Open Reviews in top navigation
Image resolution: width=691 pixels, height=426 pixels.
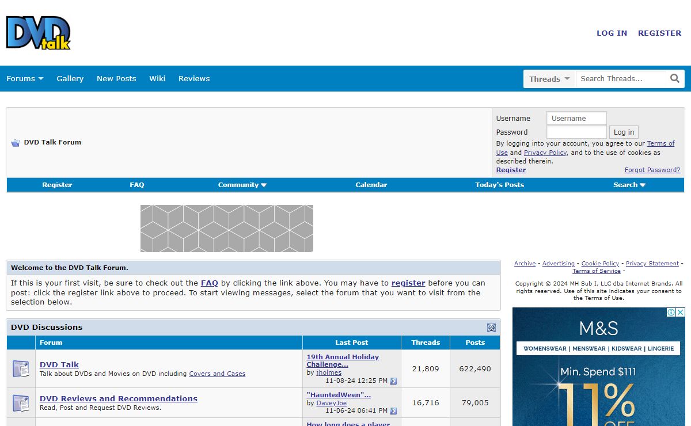coord(194,79)
